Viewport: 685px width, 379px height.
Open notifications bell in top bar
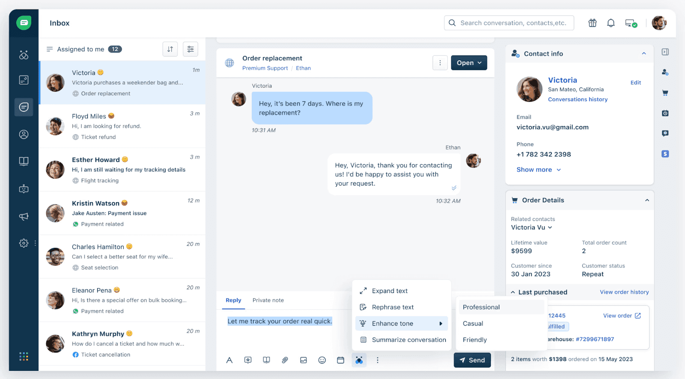coord(611,23)
